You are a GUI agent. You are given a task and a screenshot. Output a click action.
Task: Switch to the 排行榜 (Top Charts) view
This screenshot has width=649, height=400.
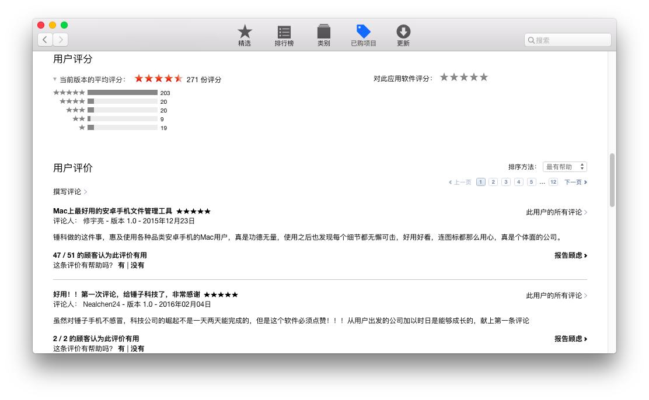point(284,35)
